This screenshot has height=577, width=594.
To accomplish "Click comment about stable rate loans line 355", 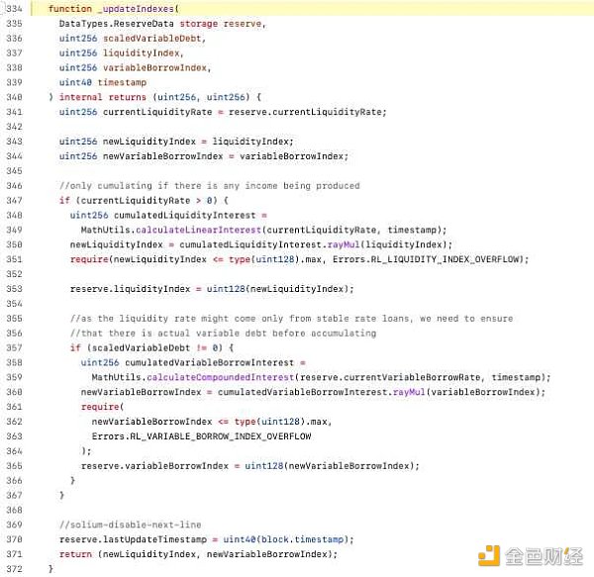I will (291, 319).
